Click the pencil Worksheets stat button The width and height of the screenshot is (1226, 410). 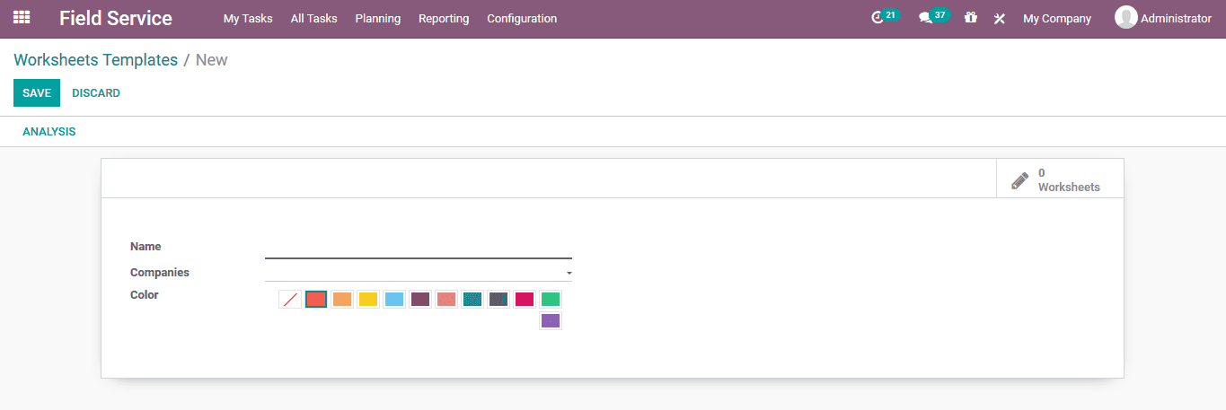tap(1060, 179)
